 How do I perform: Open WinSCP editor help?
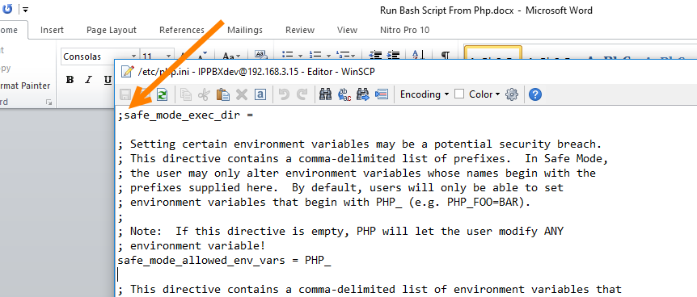point(535,94)
